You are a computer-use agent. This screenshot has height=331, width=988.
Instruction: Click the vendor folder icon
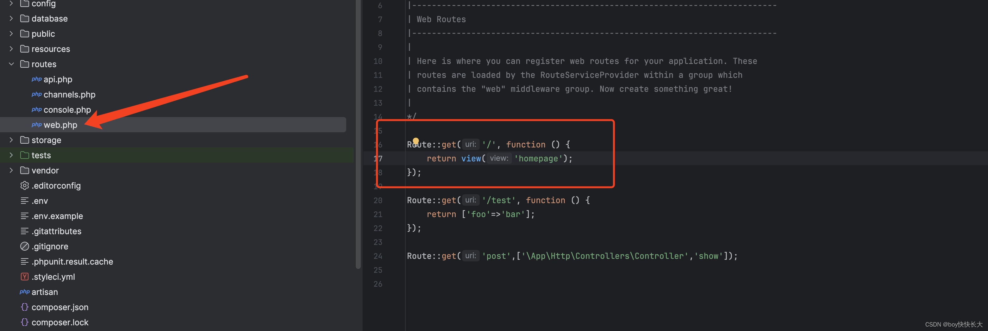pos(25,170)
